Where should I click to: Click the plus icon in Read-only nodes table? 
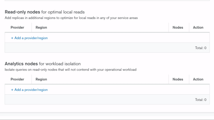click(12, 38)
